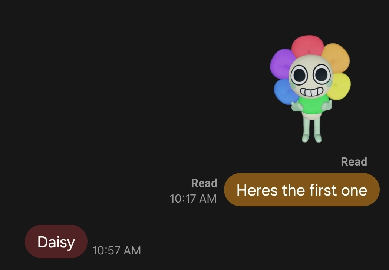Click the 10:17 AM timestamp
Screen dimensions: 389x270
point(193,199)
